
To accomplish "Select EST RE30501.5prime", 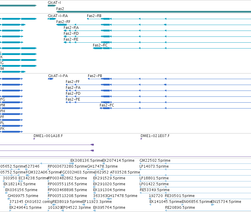I will [x=180, y=196].
